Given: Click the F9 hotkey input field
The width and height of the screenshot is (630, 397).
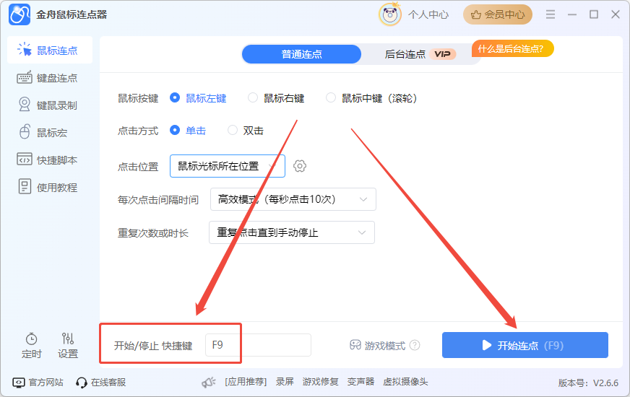Looking at the screenshot, I should (258, 345).
